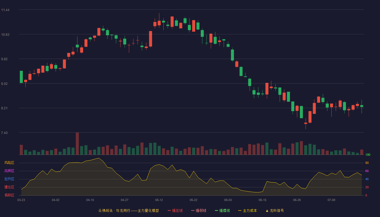Toggle the 强压线 legend line icon
Image resolution: width=380 pixels, height=217 pixels.
pos(169,210)
